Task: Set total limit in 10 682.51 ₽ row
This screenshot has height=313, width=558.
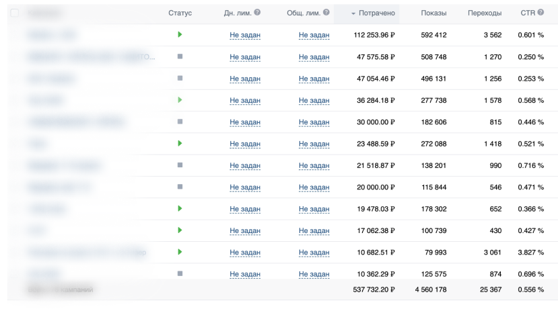Action: point(314,253)
